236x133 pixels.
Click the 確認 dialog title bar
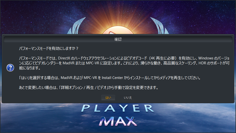[x=118, y=39]
